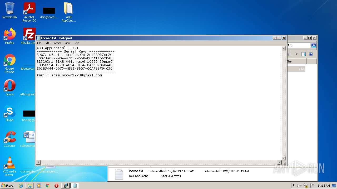The height and width of the screenshot is (189, 337).
Task: Click serial key 815193F1-31A8-444D-ABD6-10662F59BEB0
Action: point(75,62)
